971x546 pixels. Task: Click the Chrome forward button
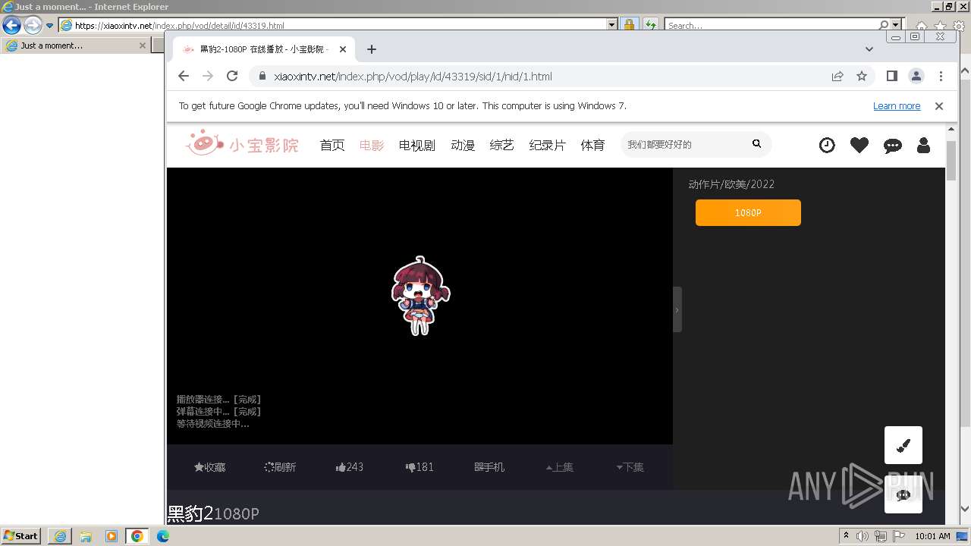208,76
